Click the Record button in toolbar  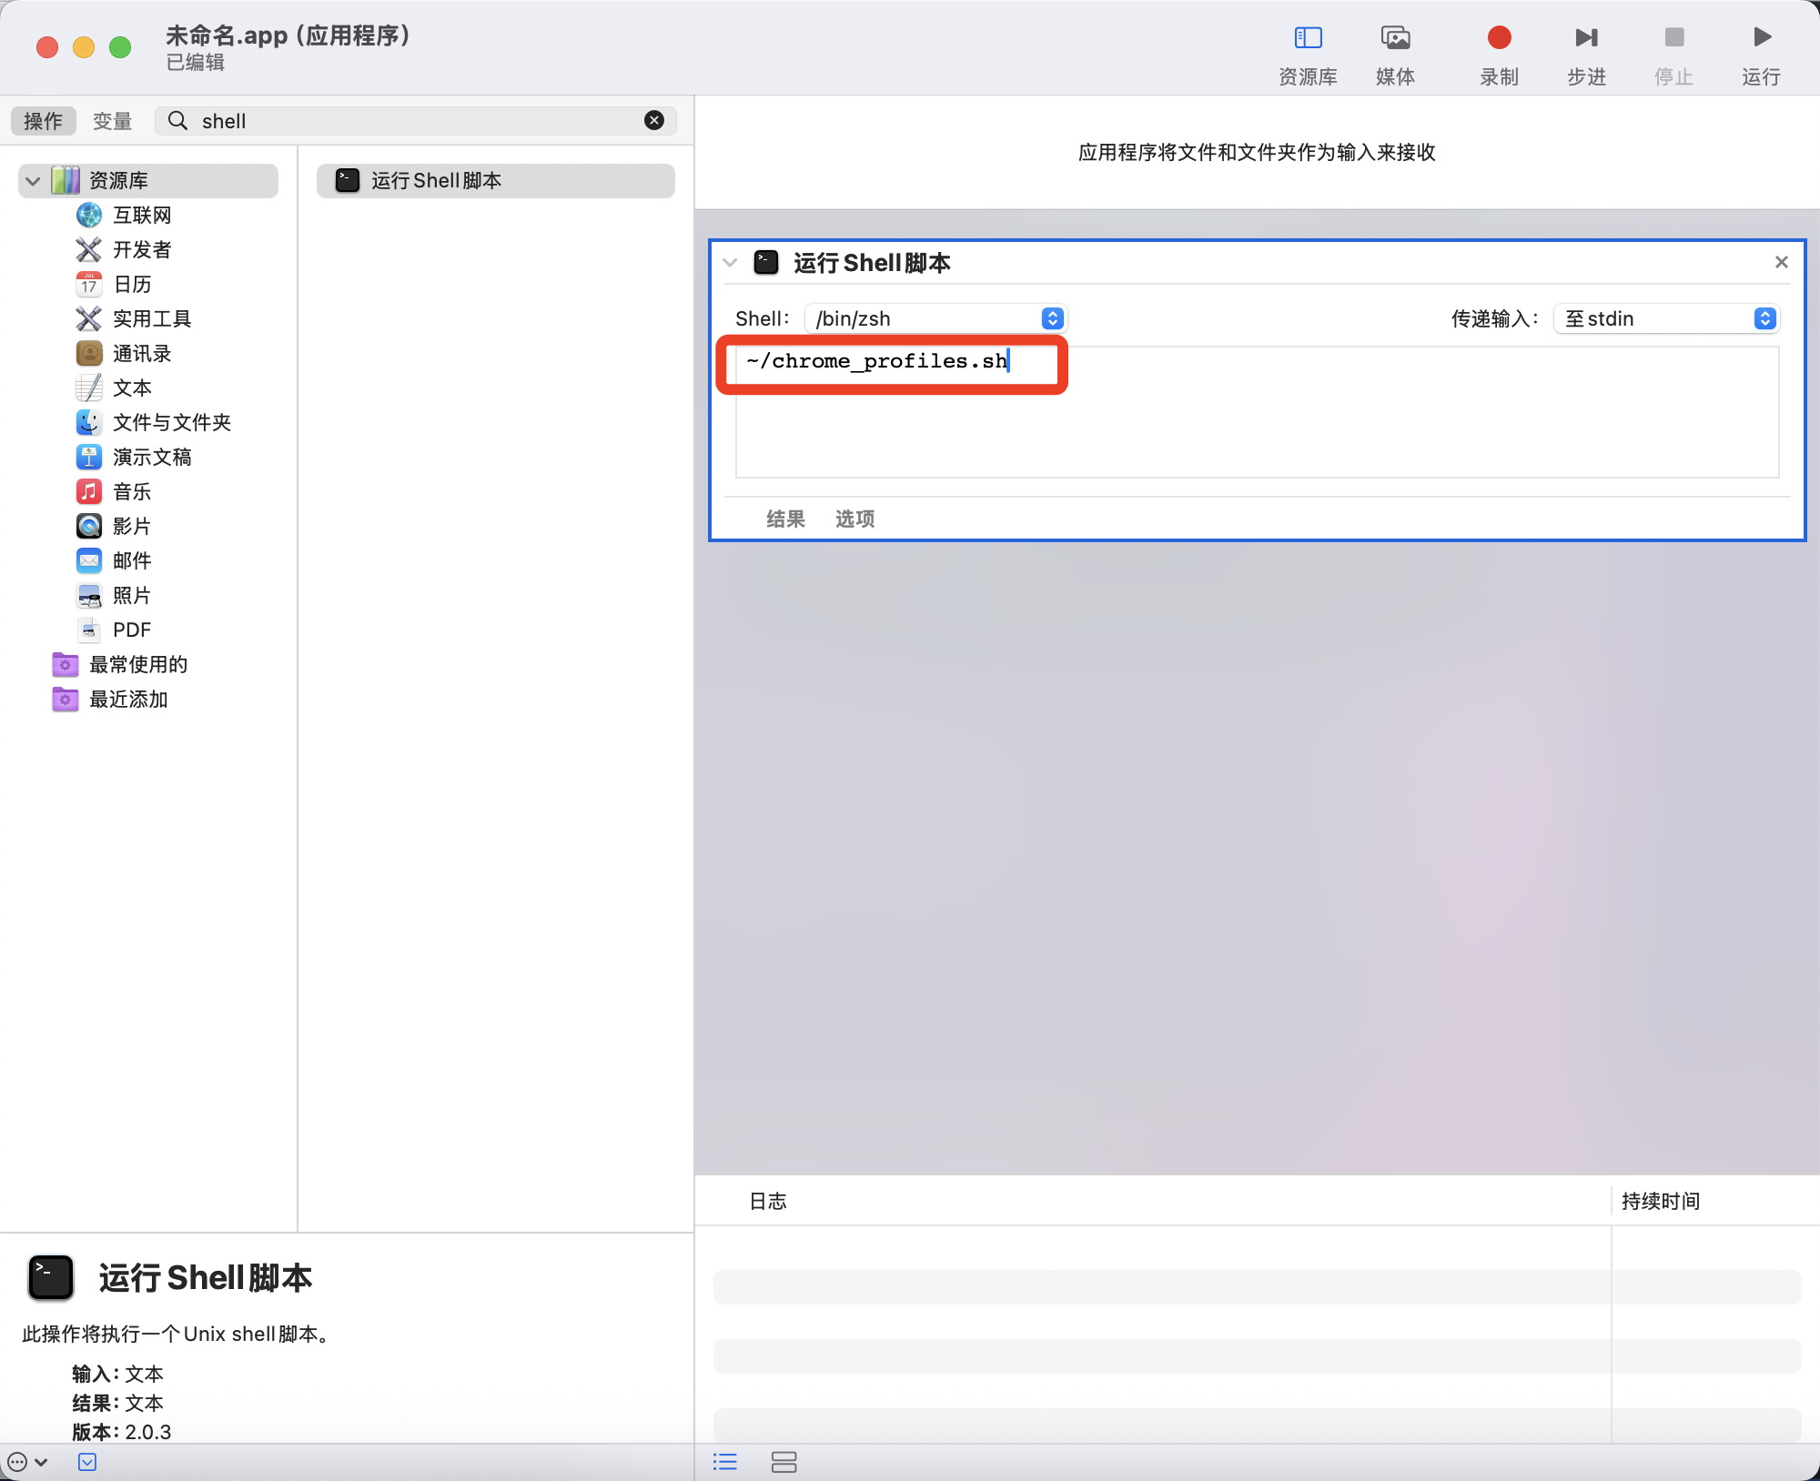(1499, 38)
